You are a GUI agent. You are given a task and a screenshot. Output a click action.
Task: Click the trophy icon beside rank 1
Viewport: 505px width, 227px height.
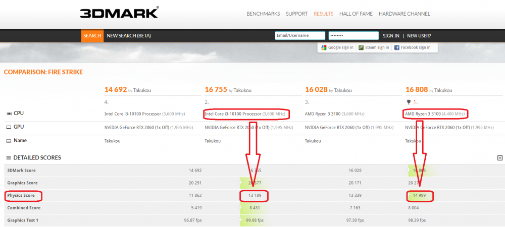click(x=409, y=102)
